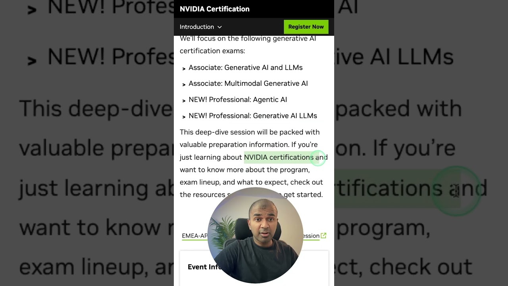Select the 'NEW! Professional: Agentic AI' list item
Image resolution: width=508 pixels, height=286 pixels.
point(238,100)
